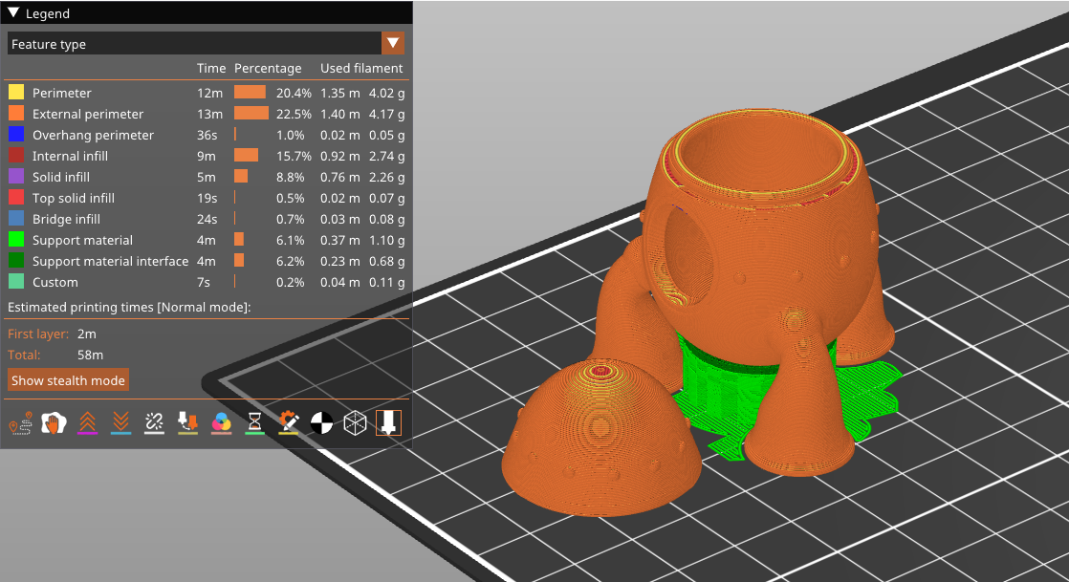Viewport: 1069px width, 582px height.
Task: Toggle Wipe visibility hand icon
Action: (54, 423)
